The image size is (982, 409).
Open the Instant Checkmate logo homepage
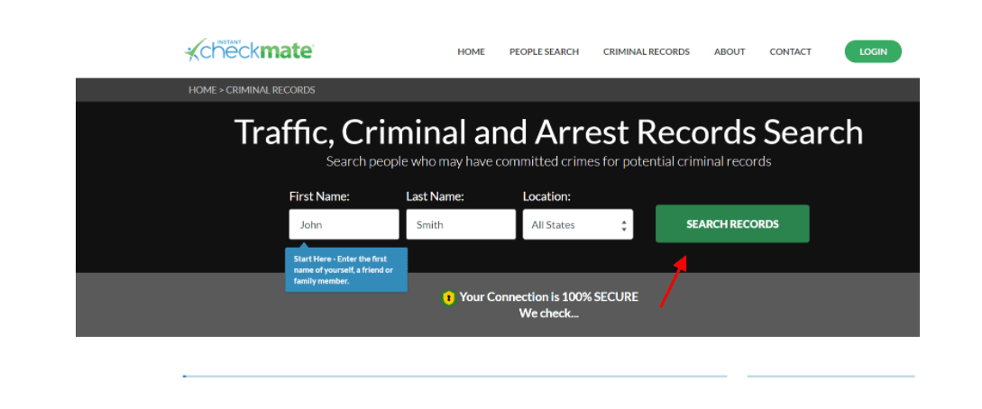pos(249,50)
